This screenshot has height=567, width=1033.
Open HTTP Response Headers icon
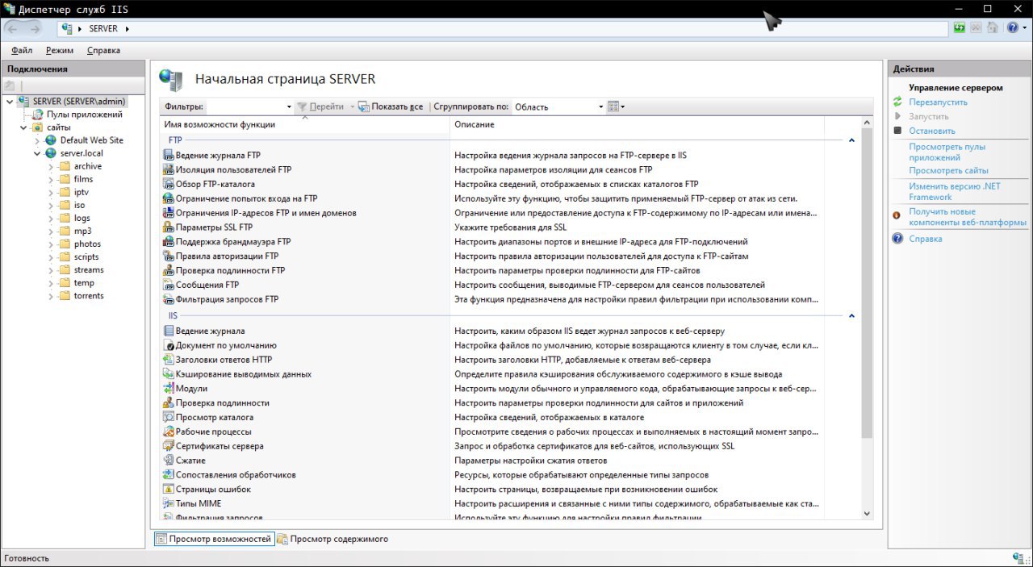[169, 360]
